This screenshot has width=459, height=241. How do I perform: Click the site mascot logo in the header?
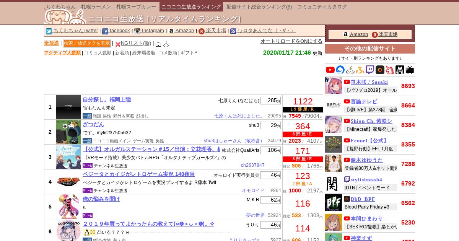tap(65, 17)
